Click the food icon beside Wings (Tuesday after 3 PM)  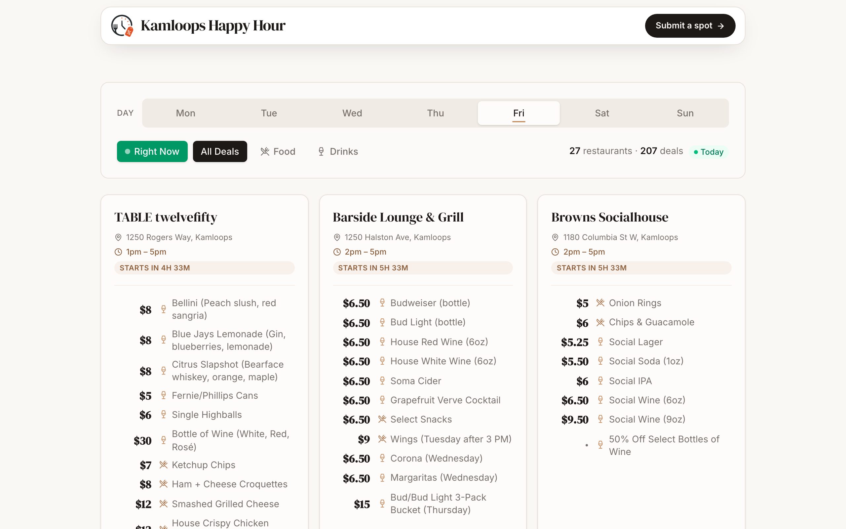[382, 439]
